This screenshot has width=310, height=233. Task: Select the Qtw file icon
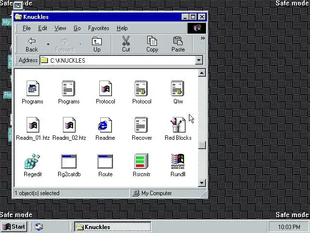coord(178,88)
